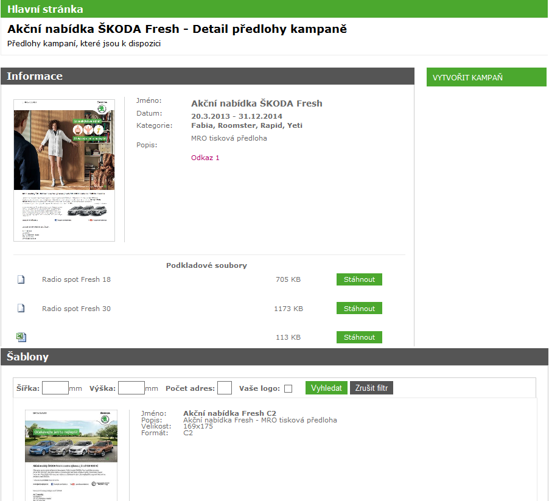Image resolution: width=549 pixels, height=501 pixels.
Task: Click the category text Fabia, Roomster, Rapid, Yeti
Action: [247, 125]
